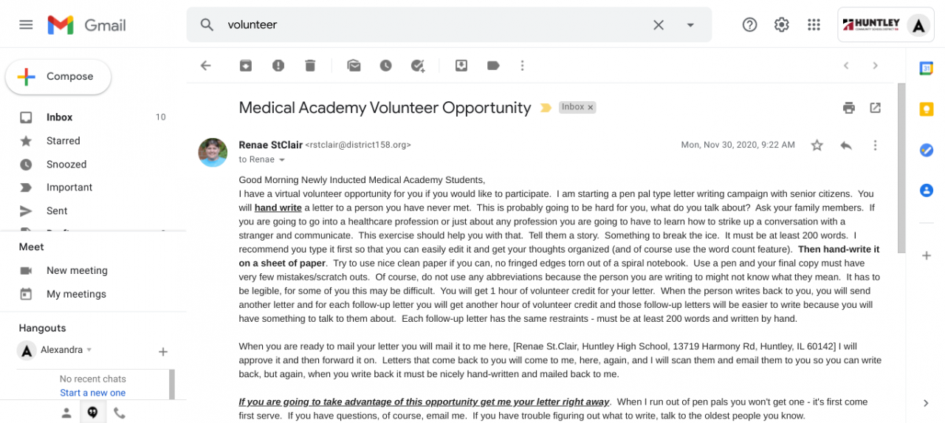The image size is (945, 423).
Task: Go to Sent mail
Action: 57,210
